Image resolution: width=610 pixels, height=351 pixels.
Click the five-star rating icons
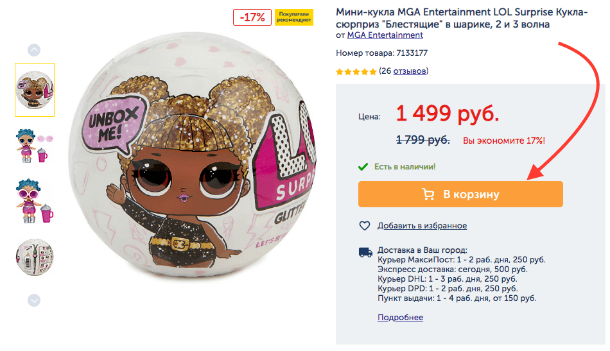point(356,71)
